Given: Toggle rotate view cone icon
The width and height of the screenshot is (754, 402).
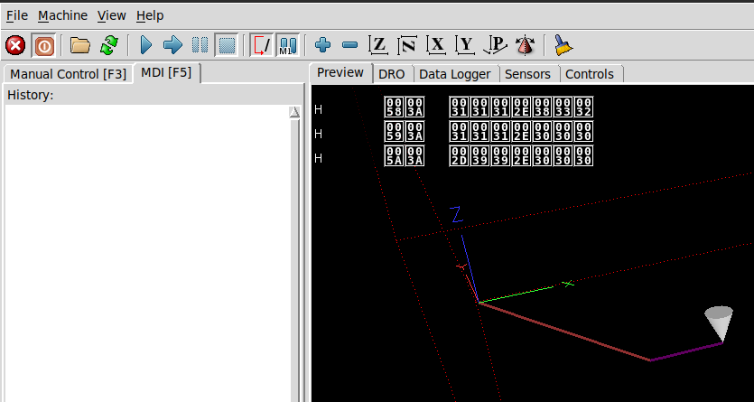Looking at the screenshot, I should coord(525,45).
